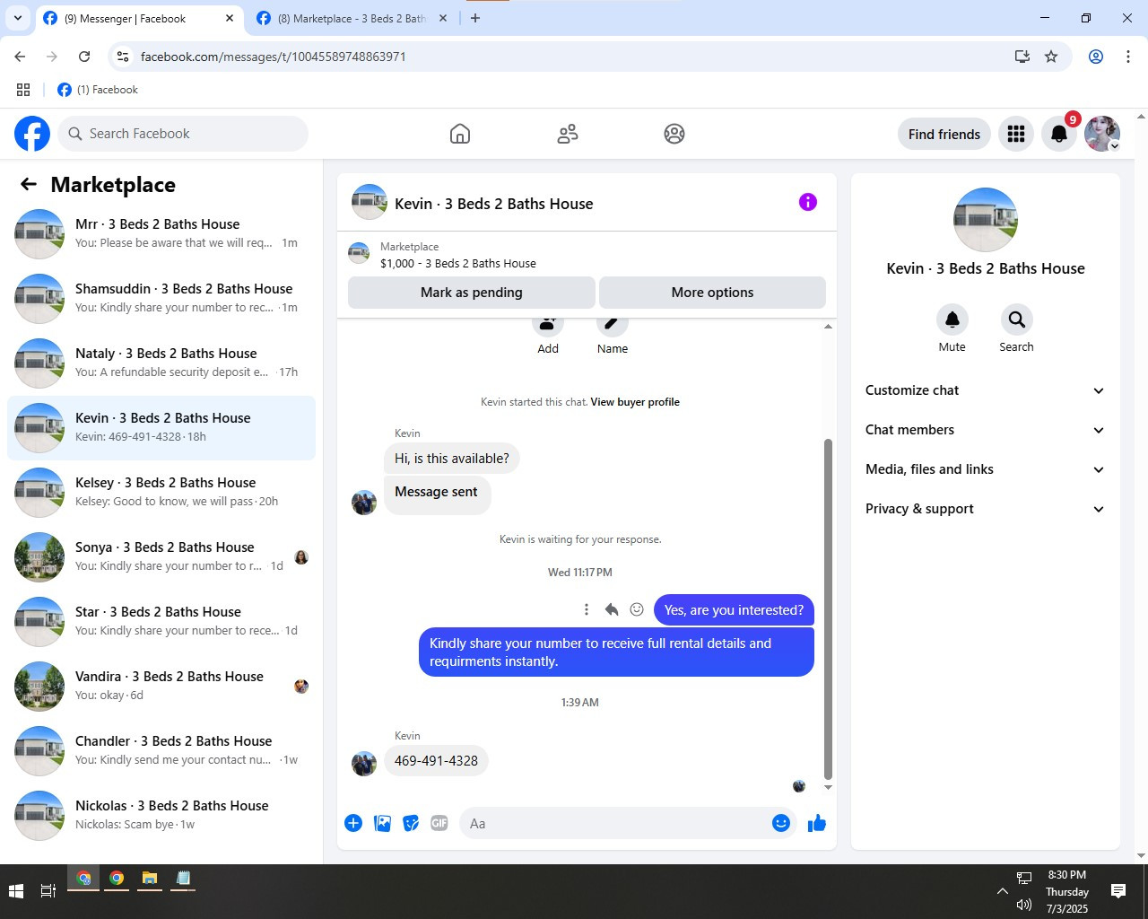
Task: Reply to 'Yes, are you interested?' message
Action: (x=612, y=609)
